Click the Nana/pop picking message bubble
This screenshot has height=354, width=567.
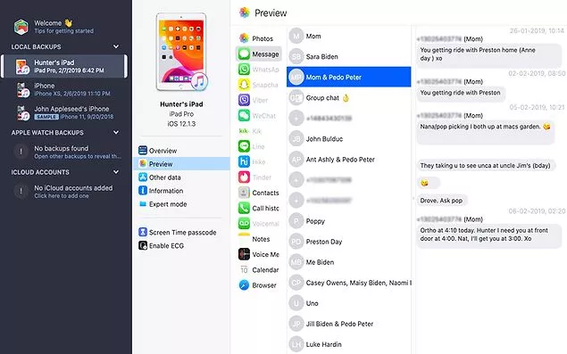click(x=485, y=133)
